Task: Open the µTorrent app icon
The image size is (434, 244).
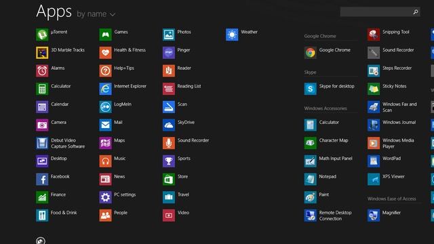Action: [x=42, y=35]
